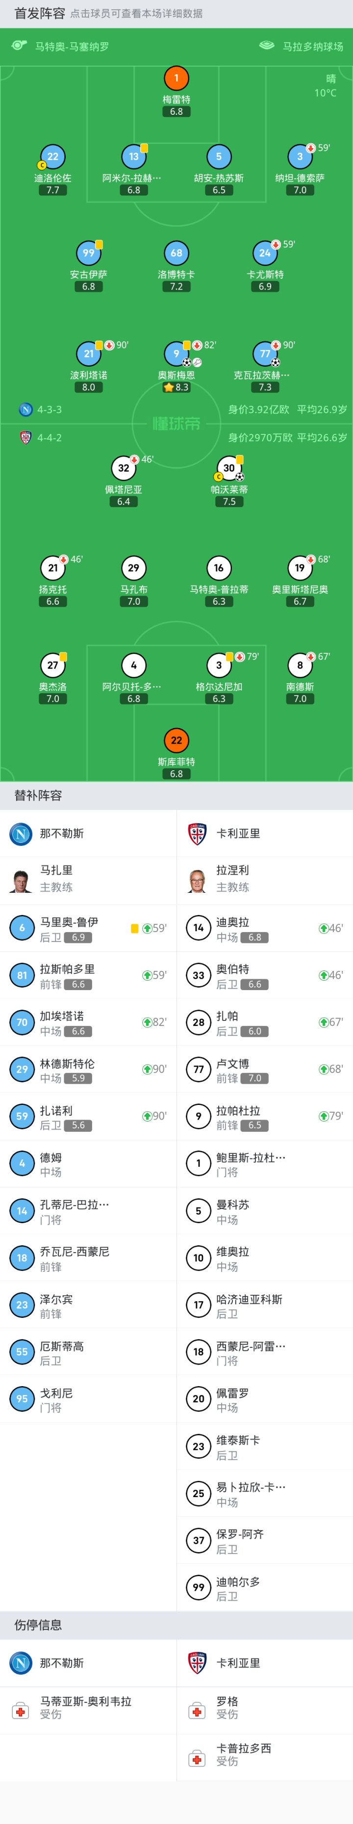Image resolution: width=353 pixels, height=1824 pixels.
Task: Tap the number 81 badge for 拉斯帕多里
Action: [22, 975]
